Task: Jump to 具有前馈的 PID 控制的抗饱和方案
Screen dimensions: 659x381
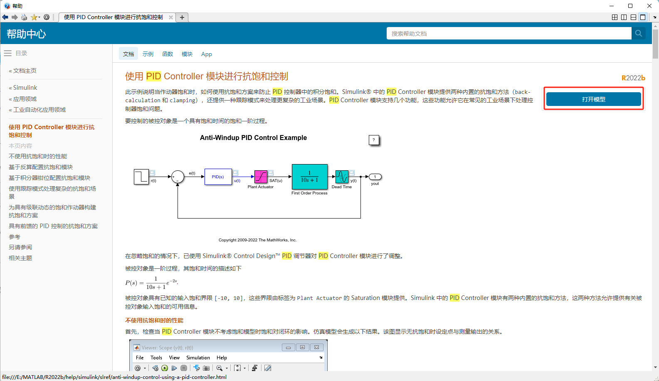Action: [x=53, y=226]
